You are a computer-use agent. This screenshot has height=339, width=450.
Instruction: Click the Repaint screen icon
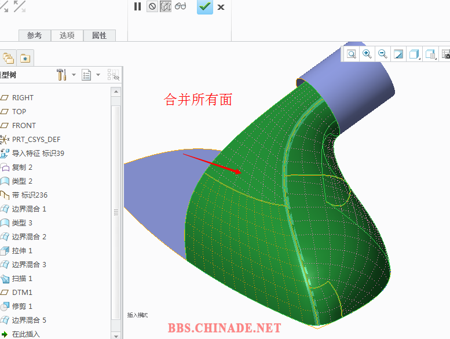398,54
